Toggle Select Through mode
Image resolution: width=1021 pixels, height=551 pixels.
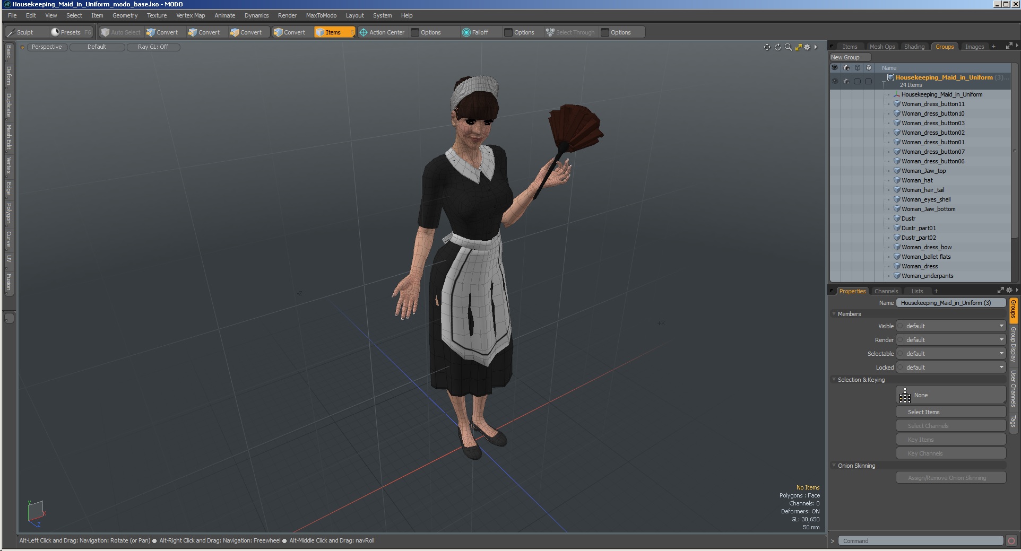click(x=570, y=32)
